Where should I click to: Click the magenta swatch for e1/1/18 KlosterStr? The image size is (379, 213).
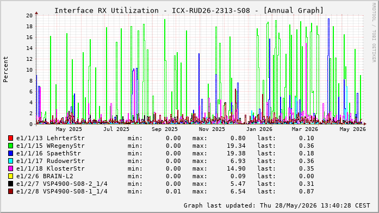coord(10,168)
